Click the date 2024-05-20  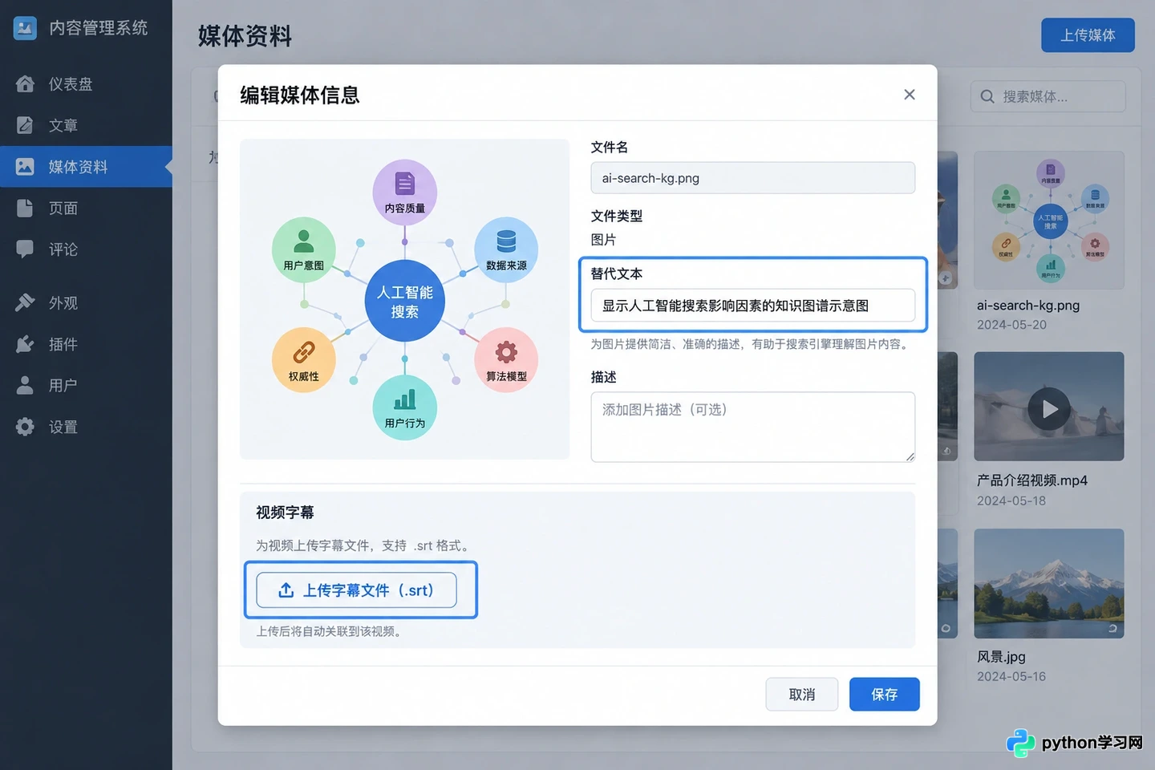pos(1011,325)
